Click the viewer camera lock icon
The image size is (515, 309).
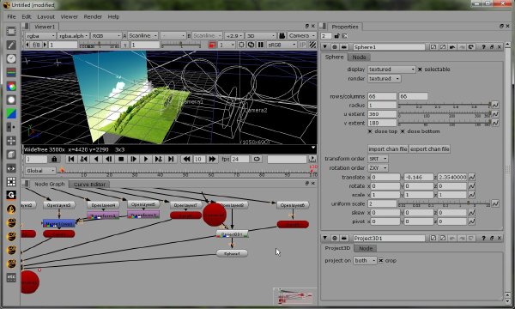coord(282,35)
